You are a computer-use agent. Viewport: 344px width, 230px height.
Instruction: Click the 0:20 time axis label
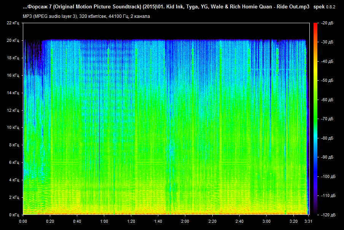pos(50,221)
